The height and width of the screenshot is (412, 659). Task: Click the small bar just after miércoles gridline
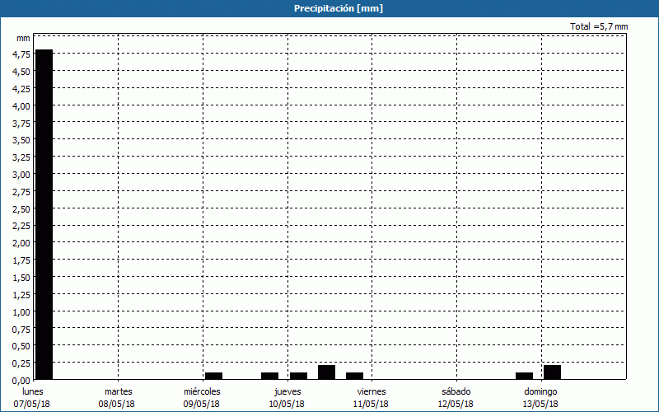[x=213, y=376]
